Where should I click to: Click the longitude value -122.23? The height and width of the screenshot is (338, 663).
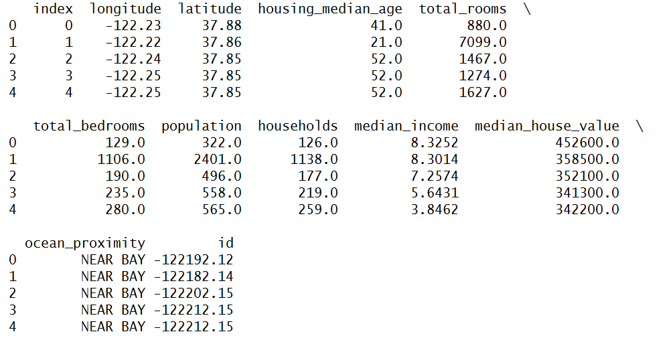click(133, 26)
